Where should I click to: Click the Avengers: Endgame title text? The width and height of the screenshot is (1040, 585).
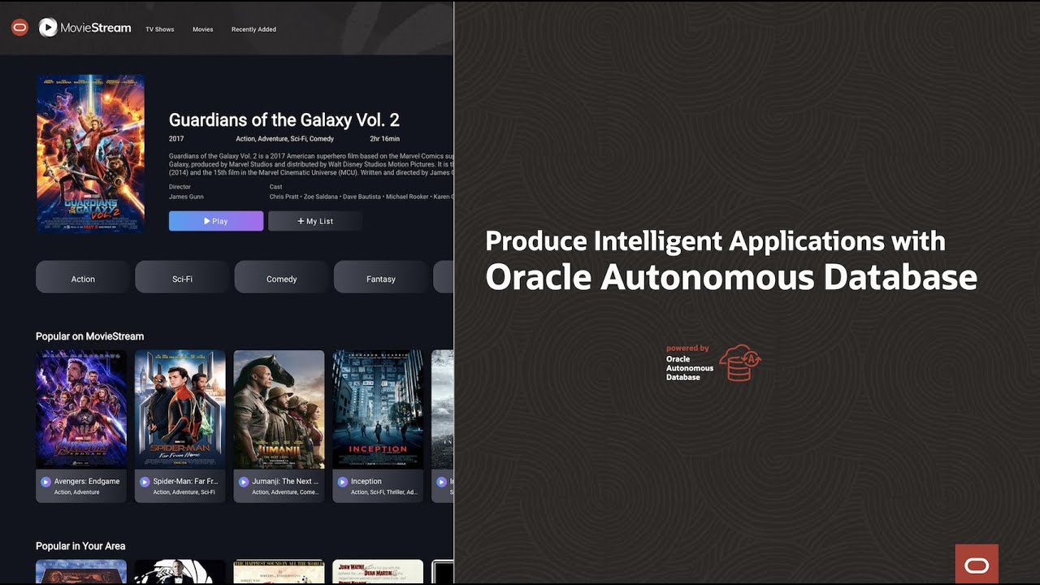click(x=87, y=481)
